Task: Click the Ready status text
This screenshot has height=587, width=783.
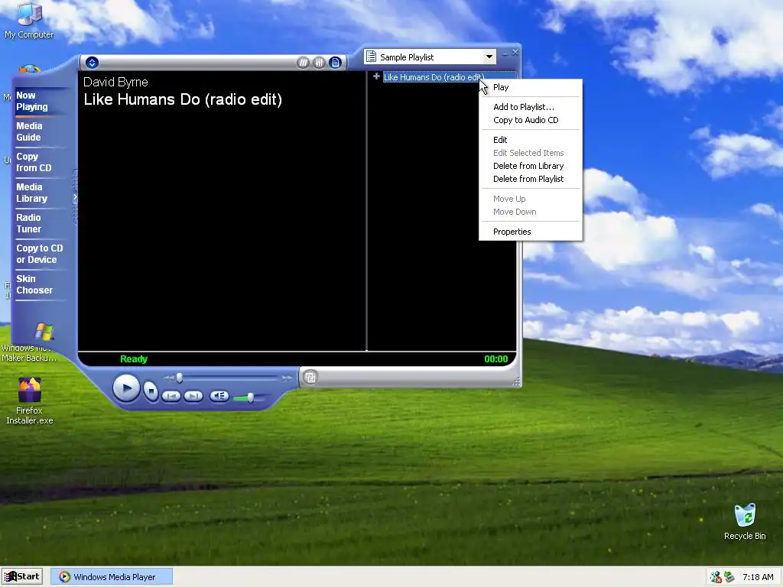Action: [133, 359]
